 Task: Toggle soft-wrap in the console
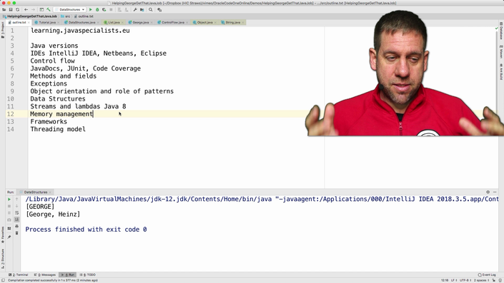16,213
